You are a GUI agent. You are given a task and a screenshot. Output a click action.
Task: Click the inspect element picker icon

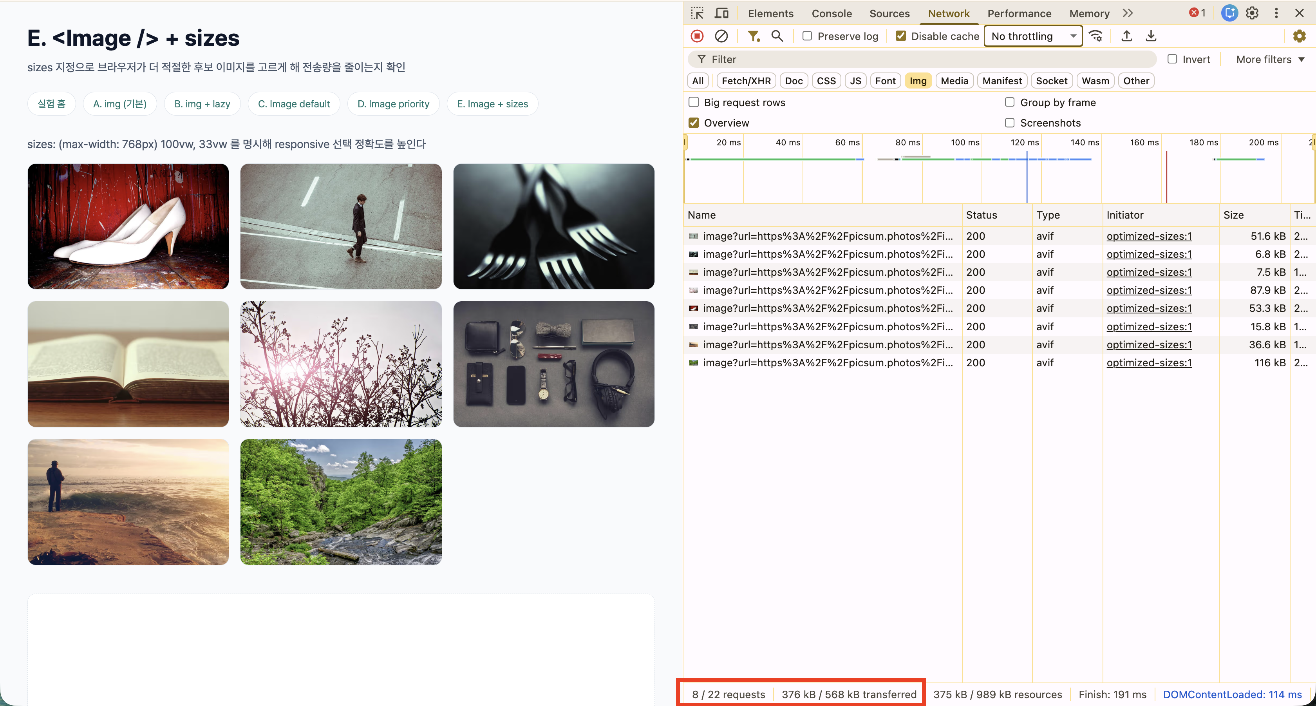(697, 13)
